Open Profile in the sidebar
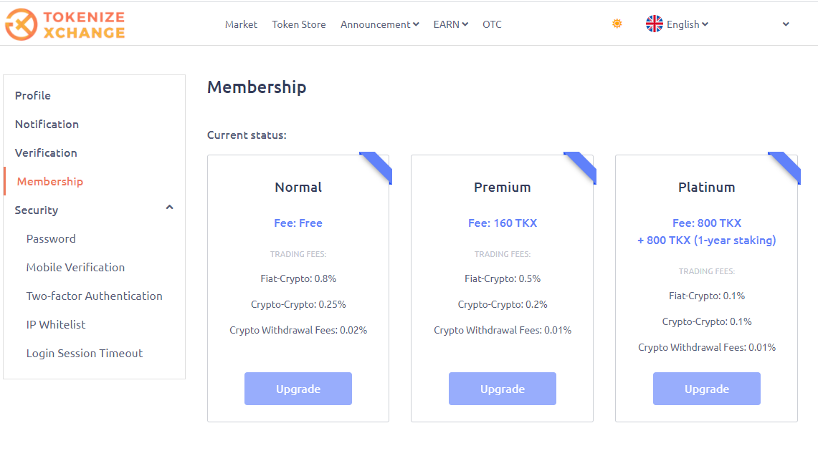 point(33,95)
